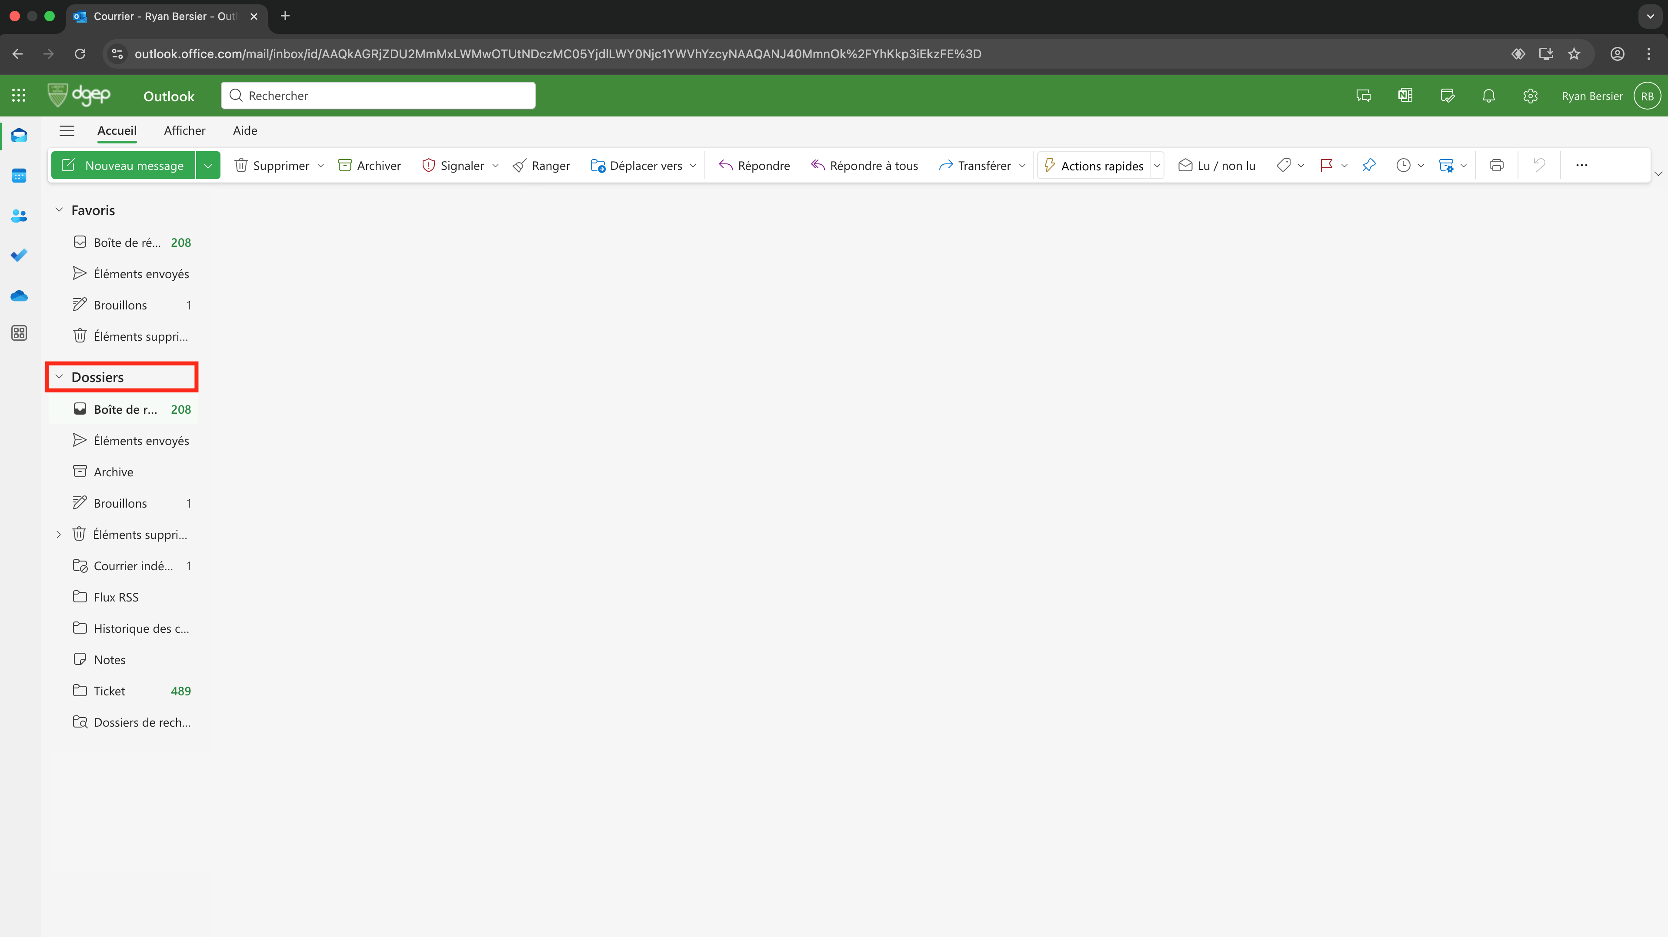Screen dimensions: 1668x937
Task: Open the Teams chat icon in header
Action: (x=1364, y=96)
